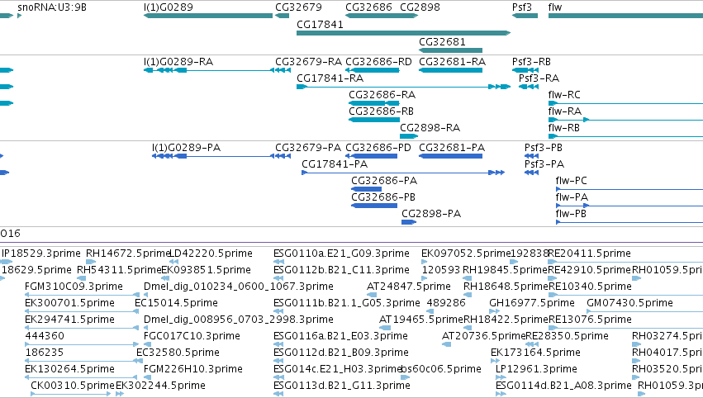Select the RH18648.5prime EST label

pos(506,287)
